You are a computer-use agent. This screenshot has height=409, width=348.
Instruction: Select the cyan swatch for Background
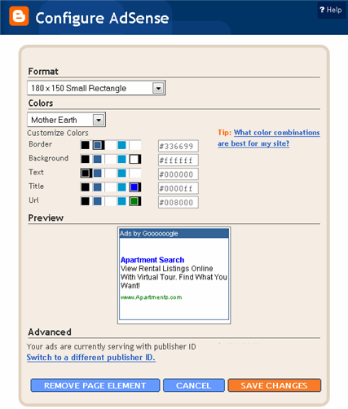(x=122, y=159)
